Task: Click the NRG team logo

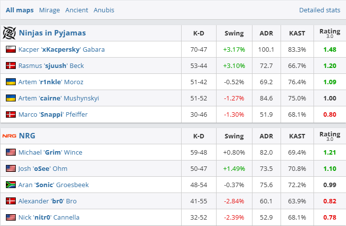Action: click(x=9, y=136)
